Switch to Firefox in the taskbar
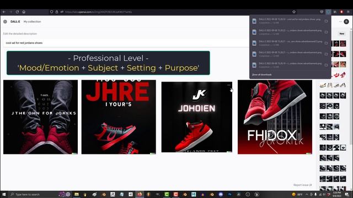This screenshot has height=198, width=353. coord(140,194)
